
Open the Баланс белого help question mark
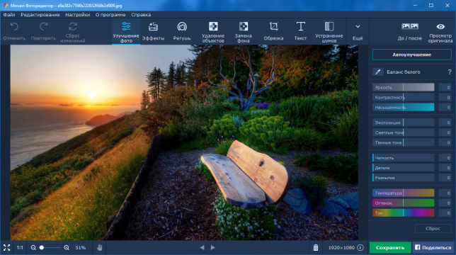[x=450, y=72]
